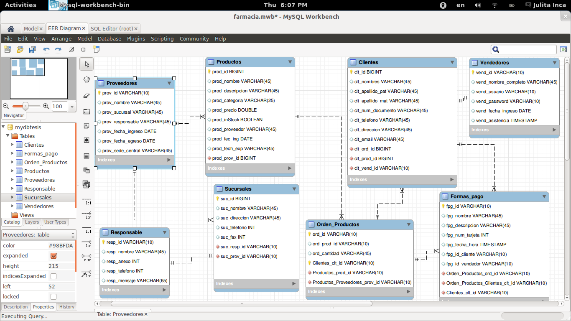Click the save model icon
571x321 pixels.
pyautogui.click(x=32, y=49)
